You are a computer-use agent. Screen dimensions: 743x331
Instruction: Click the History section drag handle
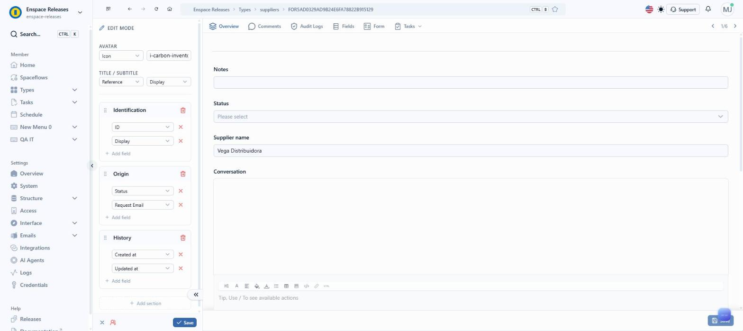point(105,238)
